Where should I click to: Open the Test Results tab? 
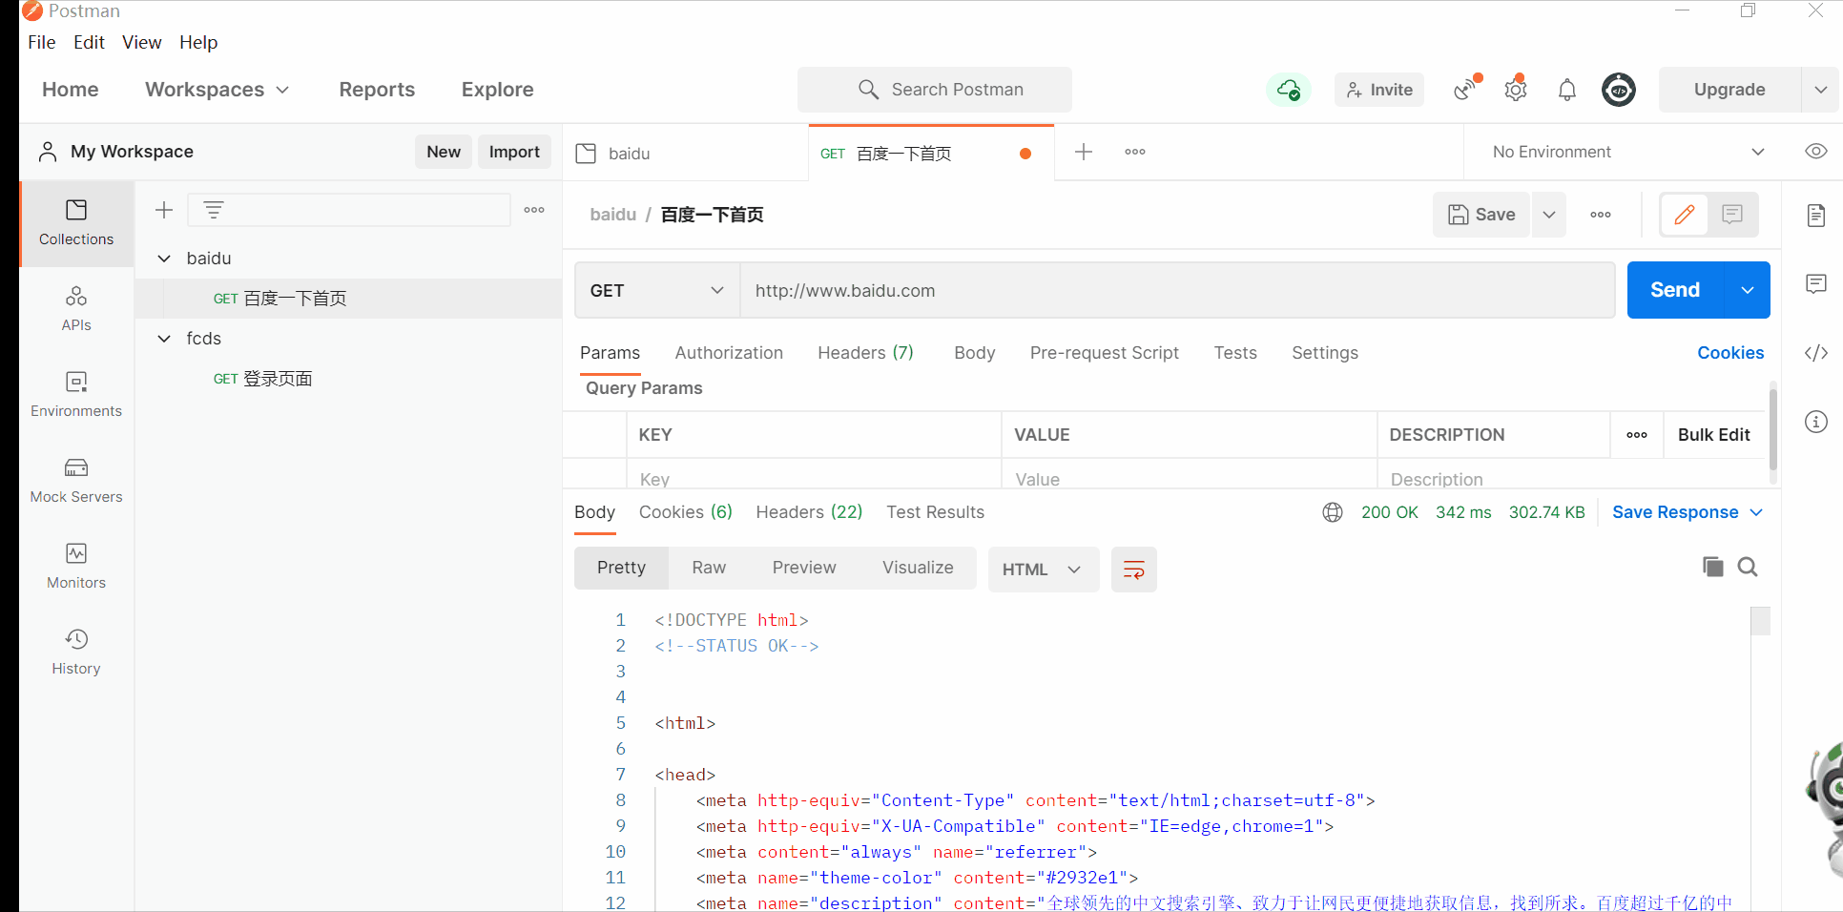[x=935, y=512]
